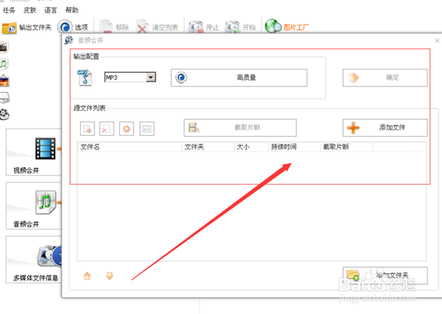The height and width of the screenshot is (314, 442).
Task: Click the media info icon in source list
Action: coord(147,129)
